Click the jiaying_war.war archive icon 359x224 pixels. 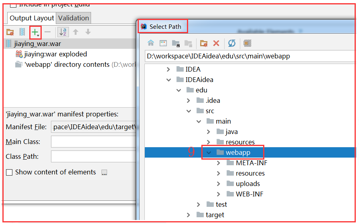point(8,44)
